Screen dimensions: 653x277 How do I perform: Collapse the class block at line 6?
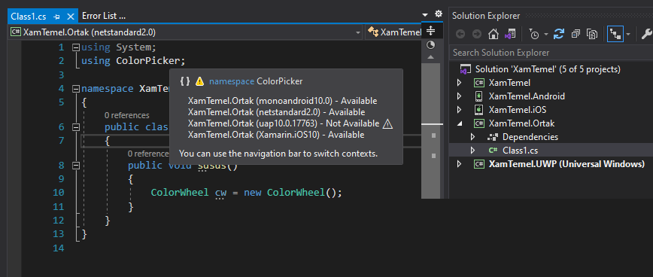click(76, 127)
